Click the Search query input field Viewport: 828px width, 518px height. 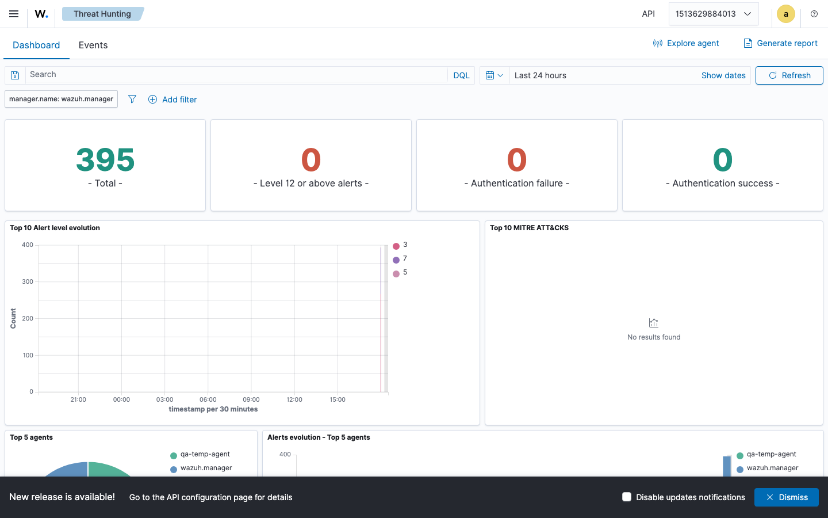pyautogui.click(x=236, y=75)
